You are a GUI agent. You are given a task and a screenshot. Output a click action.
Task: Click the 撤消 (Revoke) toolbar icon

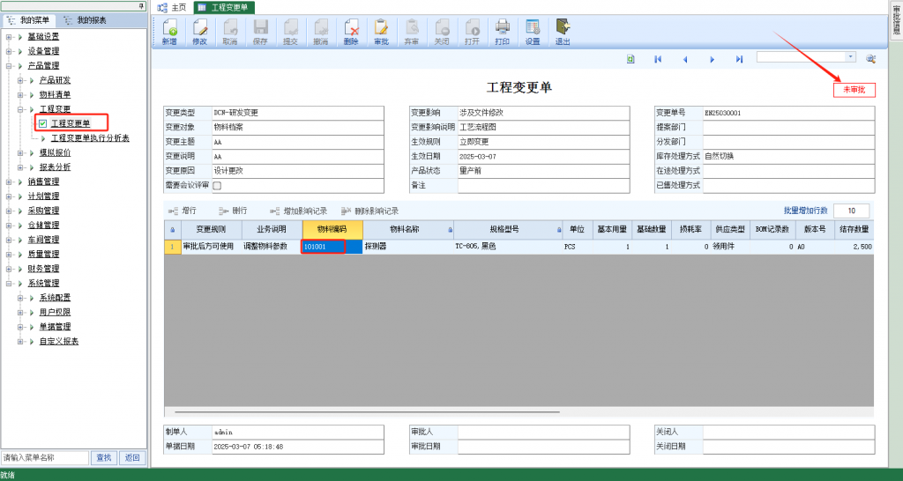321,32
